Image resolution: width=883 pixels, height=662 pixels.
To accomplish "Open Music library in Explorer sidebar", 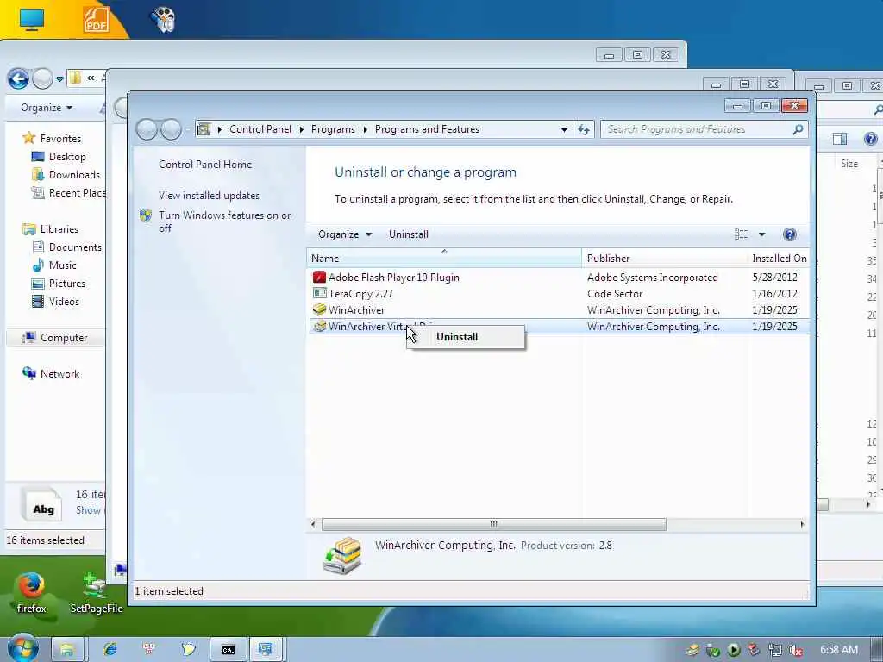I will point(62,265).
